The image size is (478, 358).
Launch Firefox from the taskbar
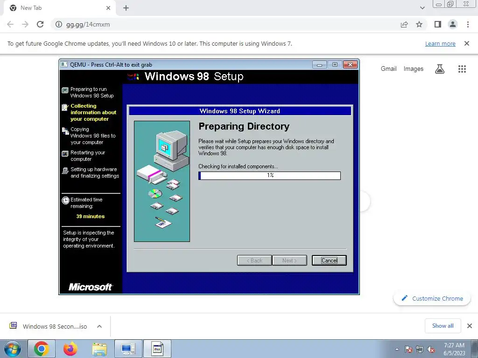point(70,349)
